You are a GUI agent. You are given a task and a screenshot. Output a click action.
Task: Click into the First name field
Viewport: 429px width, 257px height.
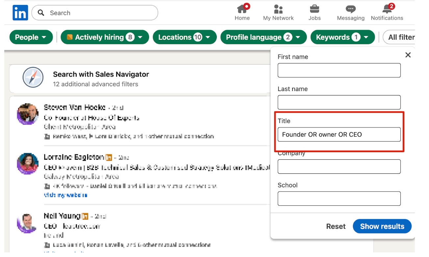[x=339, y=70]
